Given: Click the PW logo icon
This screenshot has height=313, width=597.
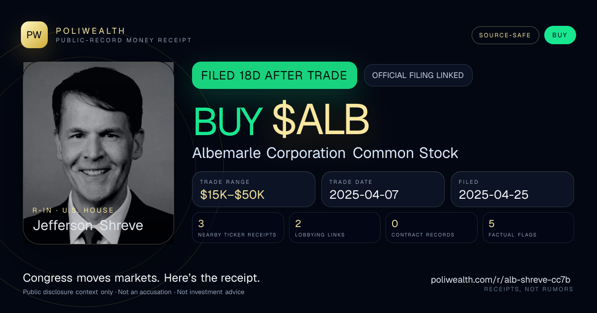Looking at the screenshot, I should [x=34, y=35].
